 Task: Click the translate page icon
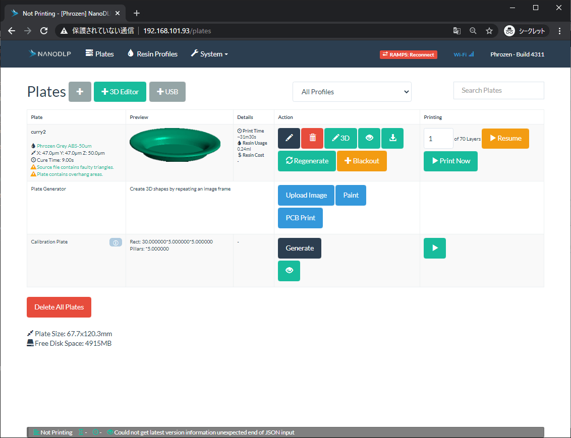tap(456, 31)
